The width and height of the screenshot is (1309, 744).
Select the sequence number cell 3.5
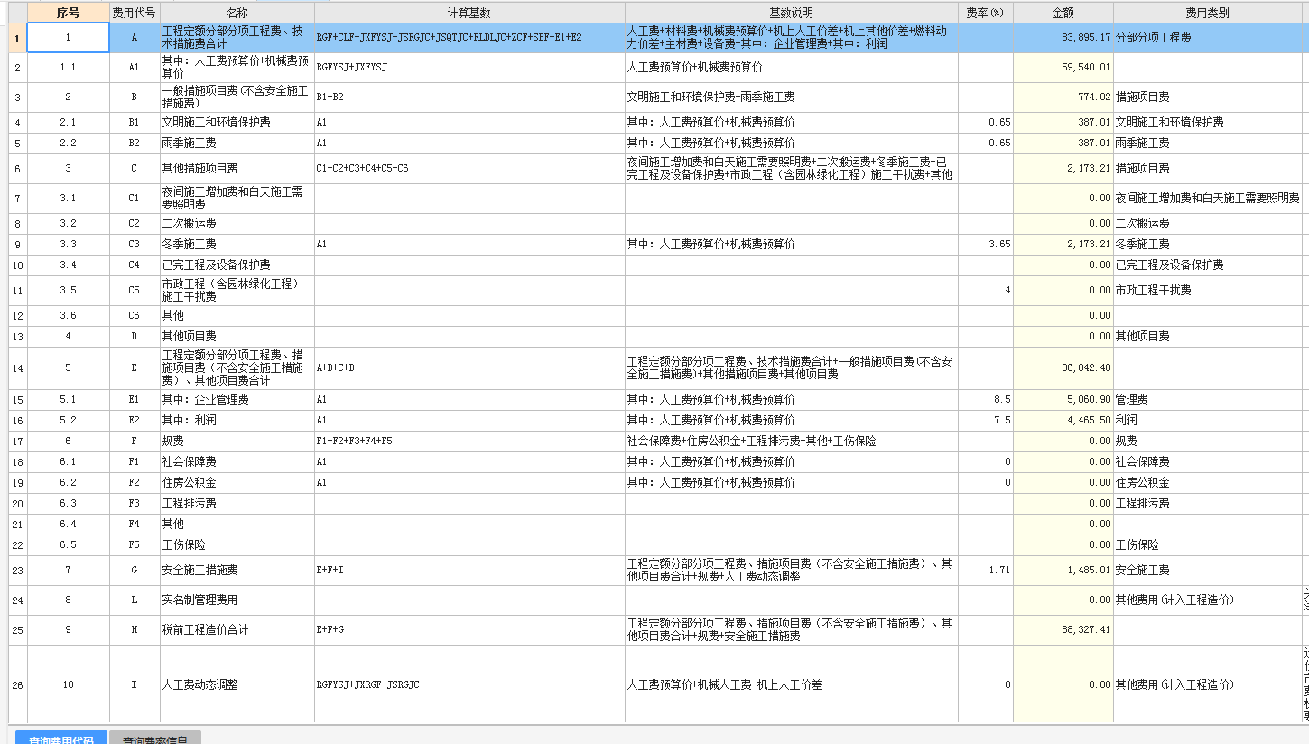[69, 291]
